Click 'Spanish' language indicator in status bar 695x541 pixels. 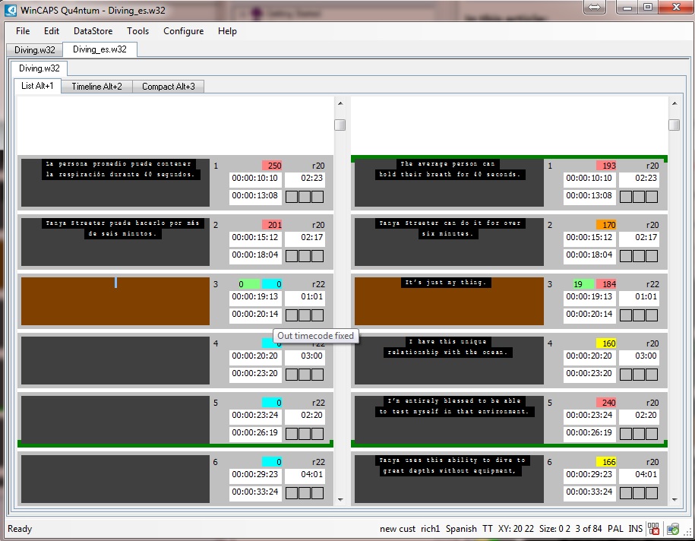click(461, 529)
